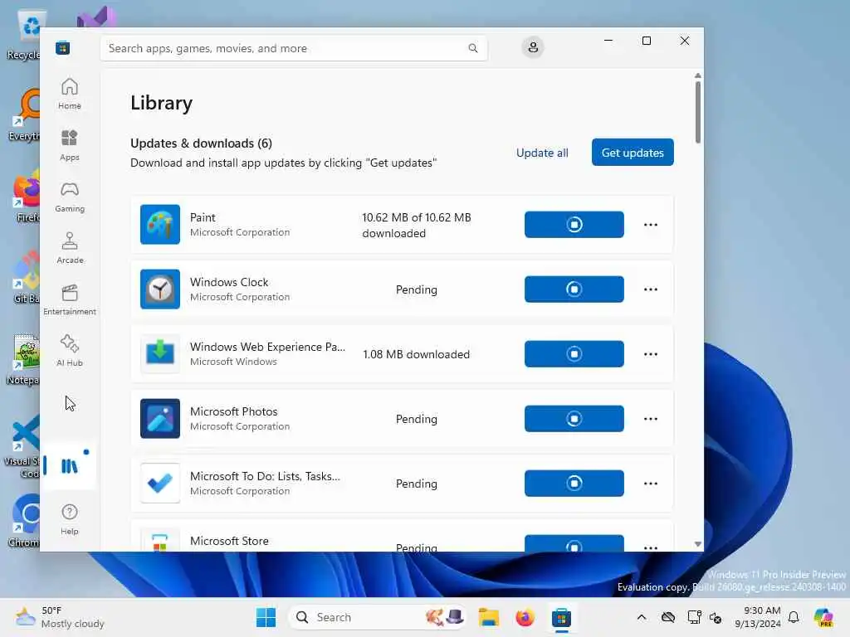
Task: Click the Microsoft Store title text
Action: click(x=229, y=541)
